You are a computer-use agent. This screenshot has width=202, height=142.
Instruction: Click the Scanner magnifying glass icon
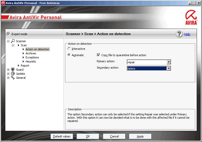click(x=13, y=41)
